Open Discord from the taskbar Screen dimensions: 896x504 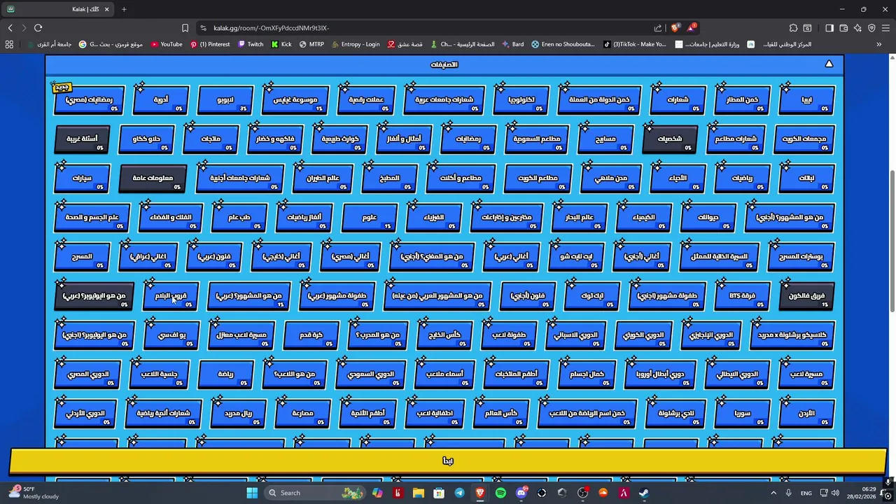(x=521, y=493)
